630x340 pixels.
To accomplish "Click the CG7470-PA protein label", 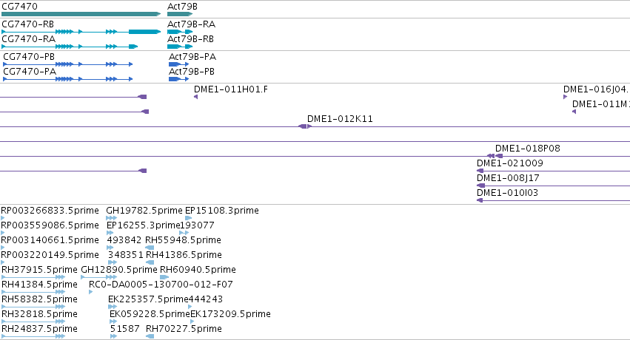I will pyautogui.click(x=30, y=72).
